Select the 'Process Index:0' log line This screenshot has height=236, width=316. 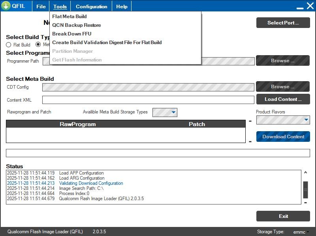click(48, 193)
